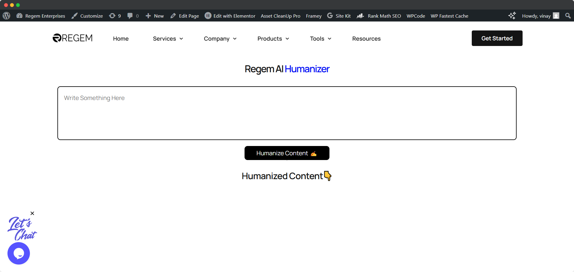Open Regem Enterprises dashboard link
This screenshot has width=574, height=272.
pyautogui.click(x=41, y=16)
